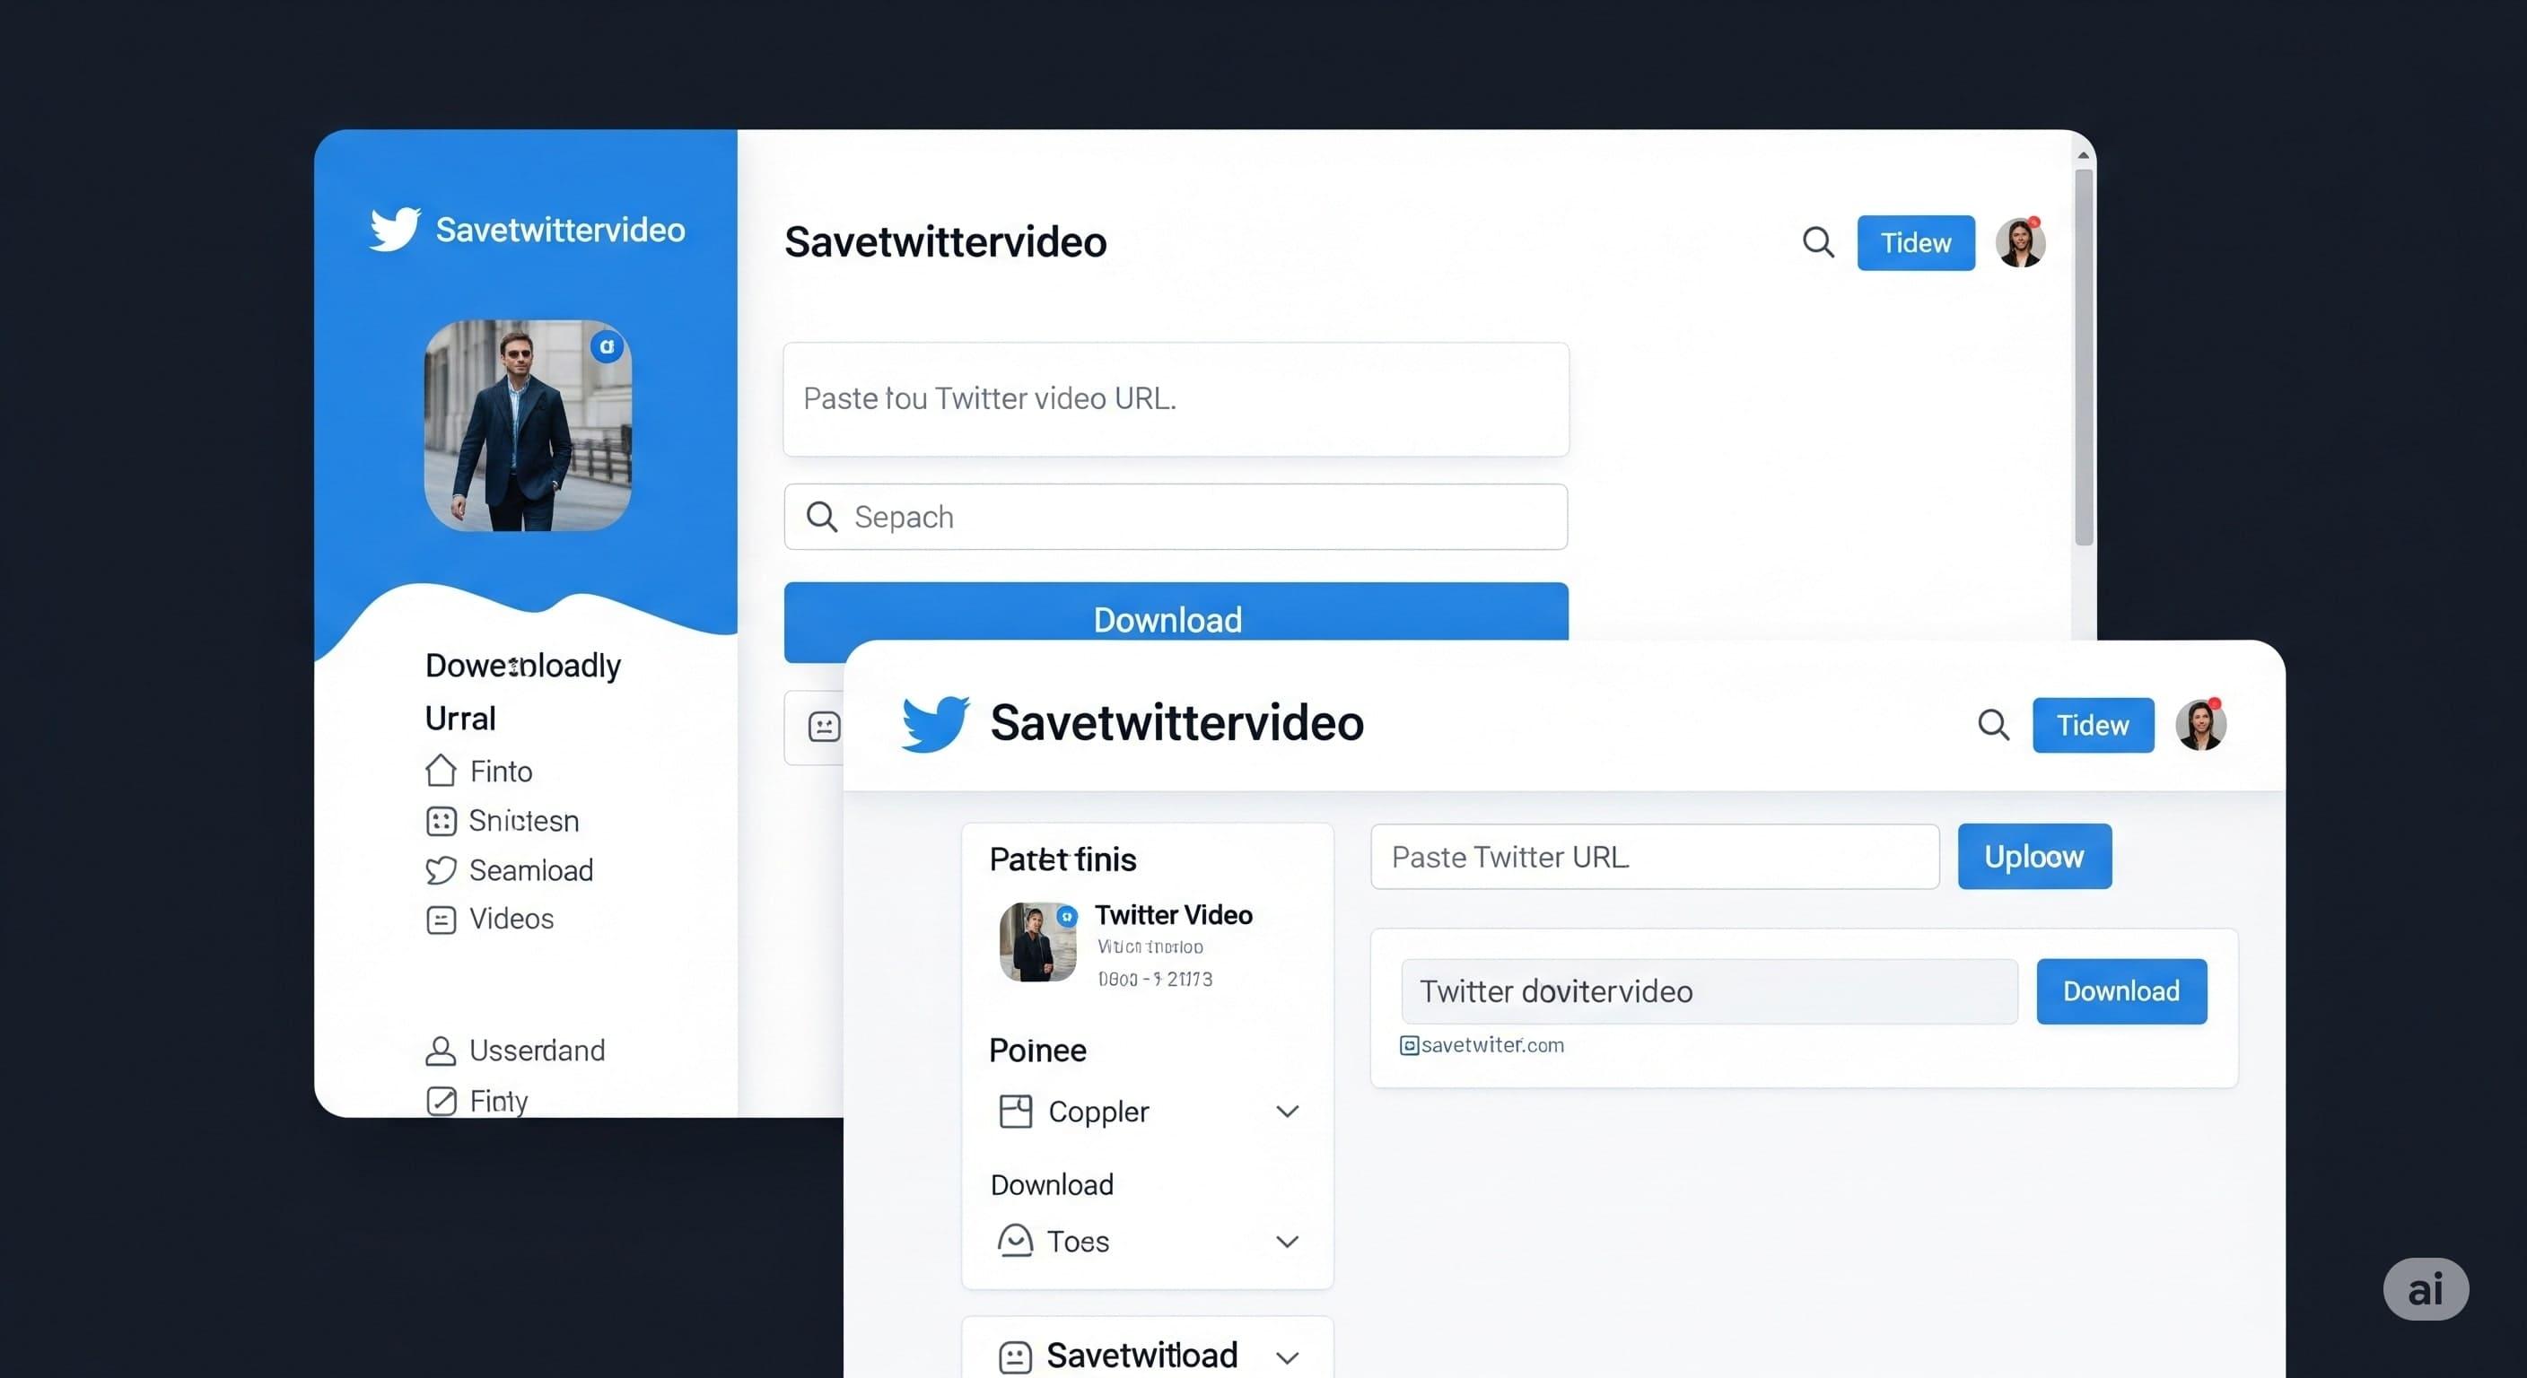The height and width of the screenshot is (1378, 2527).
Task: Click Videos list icon
Action: click(441, 920)
